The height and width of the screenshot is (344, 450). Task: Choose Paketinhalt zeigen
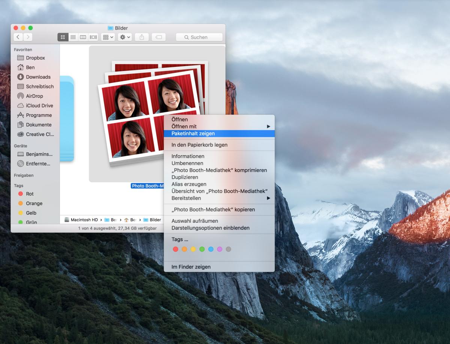pos(219,134)
